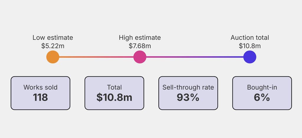This screenshot has width=302, height=138.
Task: Select the 6% figure in Bought-in card
Action: pyautogui.click(x=262, y=97)
